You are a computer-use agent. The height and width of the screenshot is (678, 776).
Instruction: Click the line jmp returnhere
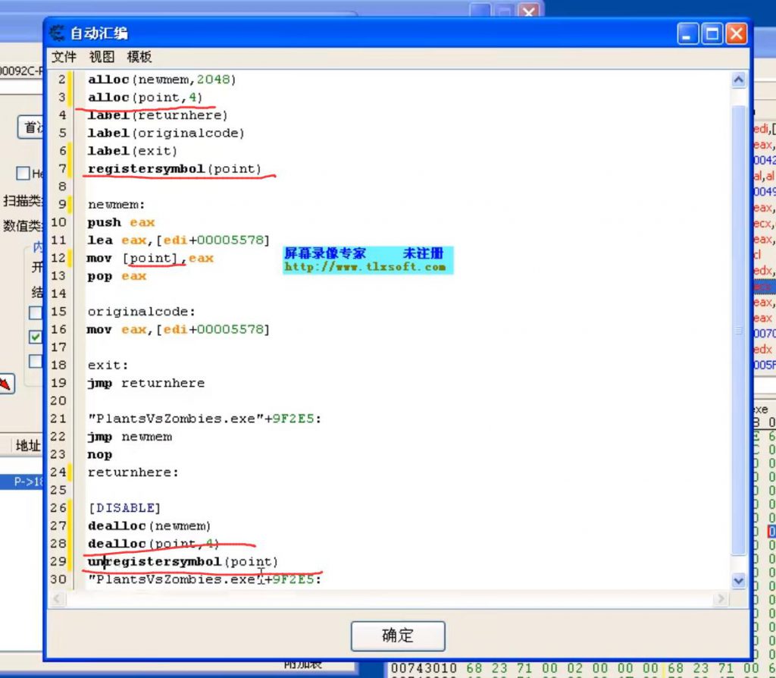coord(146,383)
